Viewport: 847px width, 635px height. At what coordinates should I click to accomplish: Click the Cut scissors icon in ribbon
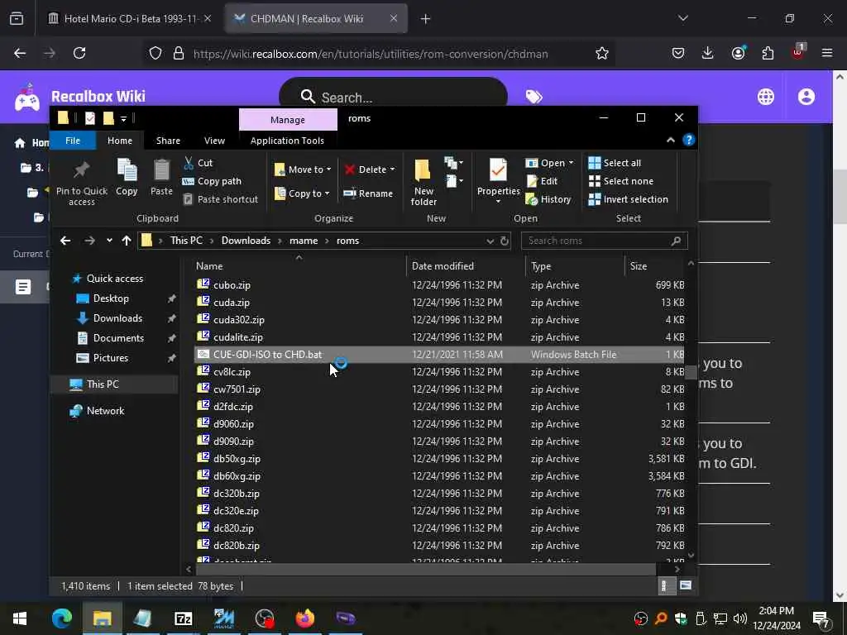point(189,163)
